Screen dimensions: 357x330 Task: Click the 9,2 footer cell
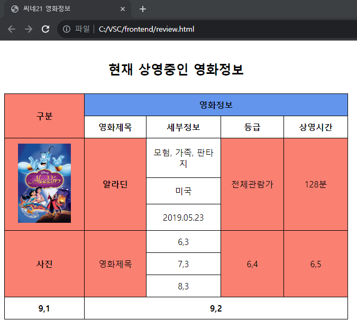tap(216, 308)
